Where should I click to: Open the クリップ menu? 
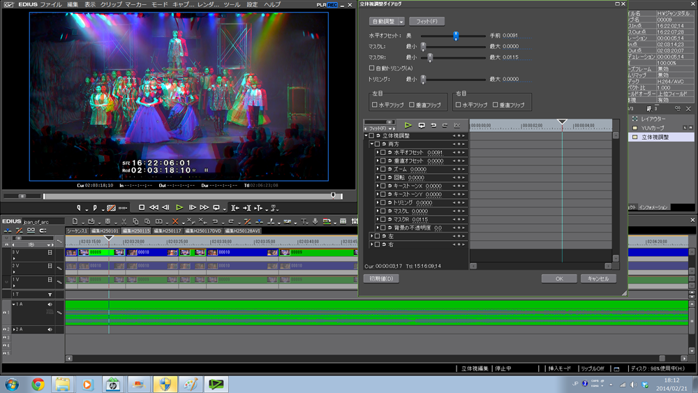pos(111,4)
